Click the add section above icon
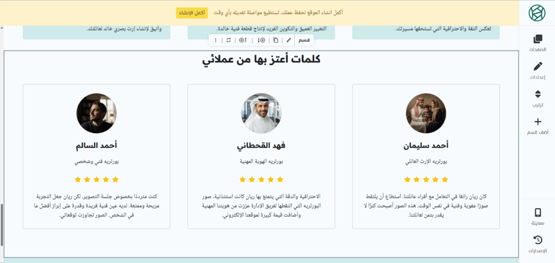Viewport: 555px width, 263px height. [243, 41]
